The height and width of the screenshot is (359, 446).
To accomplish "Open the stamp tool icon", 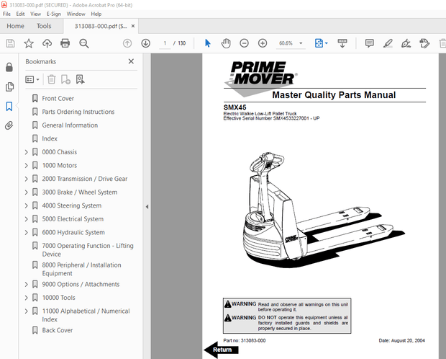I will (424, 43).
